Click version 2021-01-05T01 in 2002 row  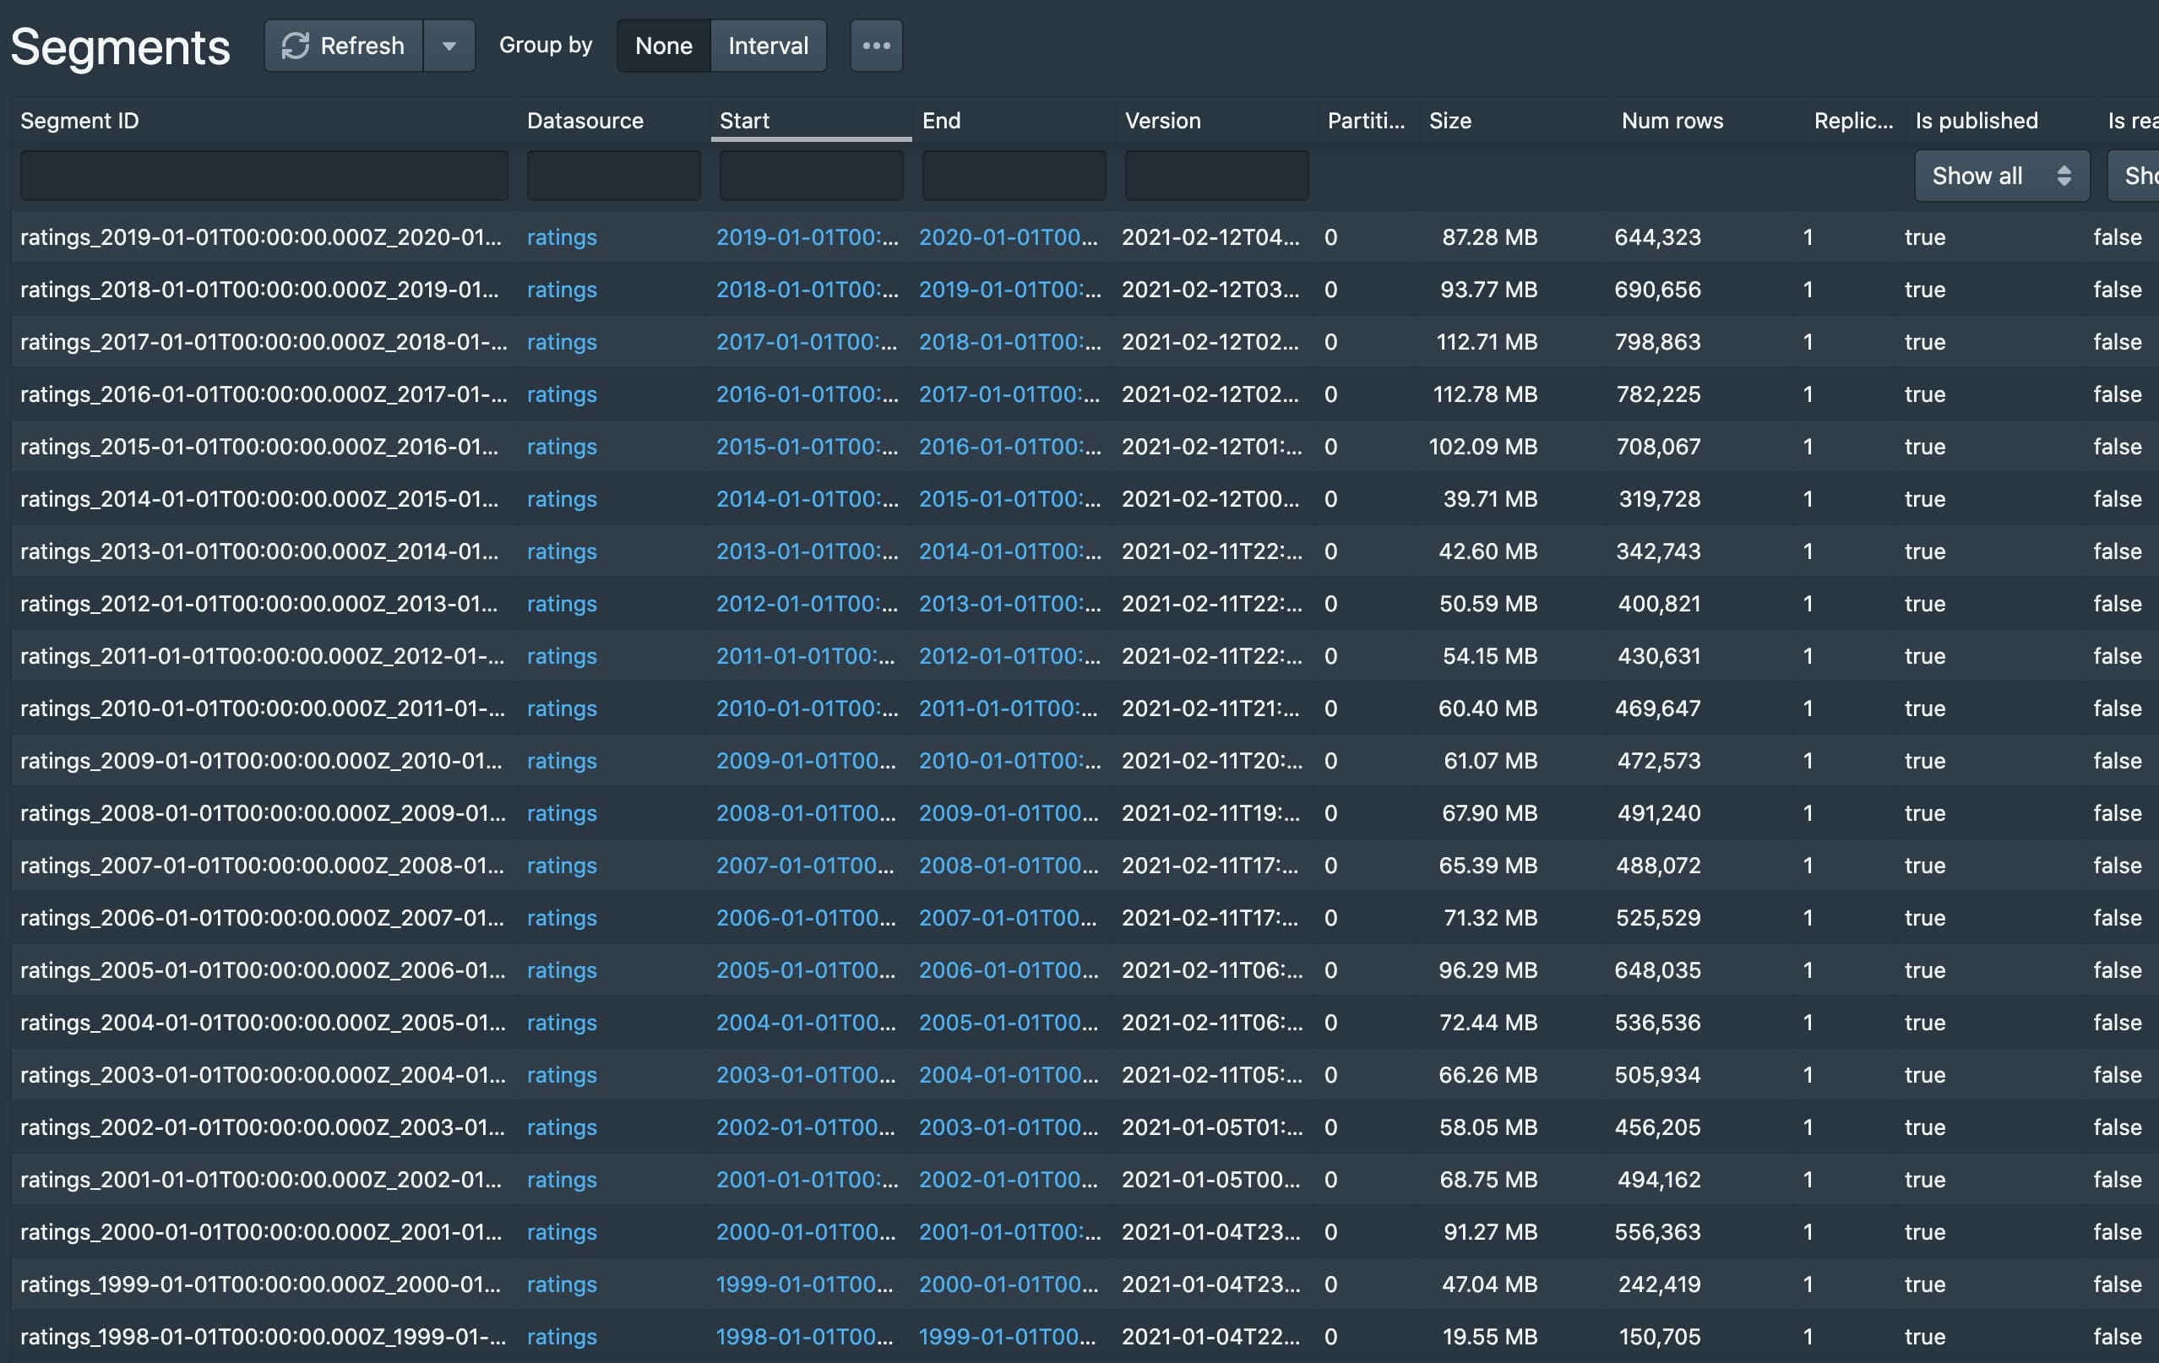click(1211, 1127)
